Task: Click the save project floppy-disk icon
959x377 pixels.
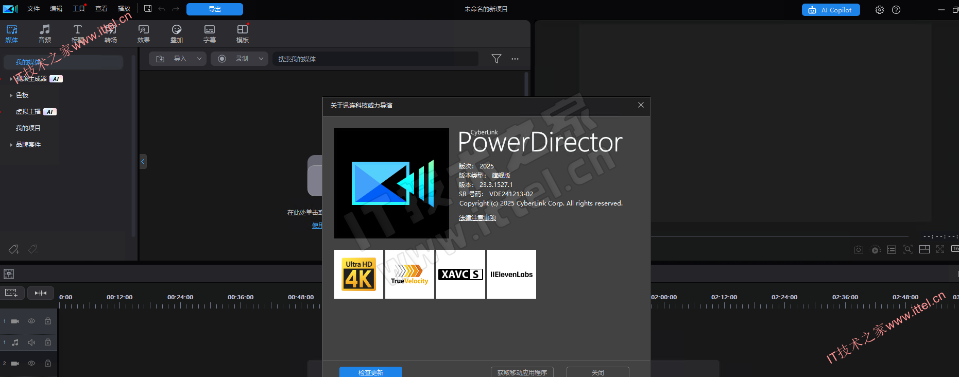Action: click(x=148, y=9)
